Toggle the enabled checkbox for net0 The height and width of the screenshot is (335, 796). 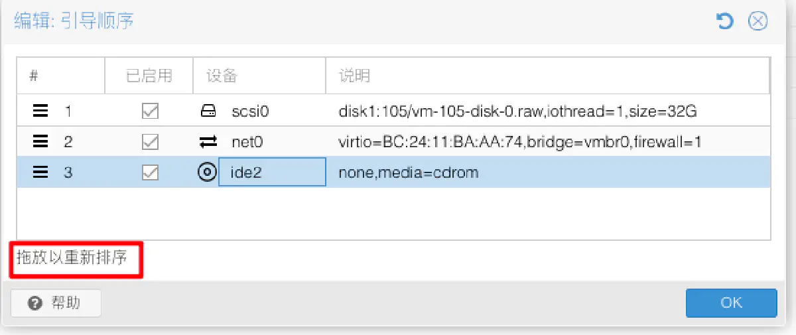coord(150,141)
